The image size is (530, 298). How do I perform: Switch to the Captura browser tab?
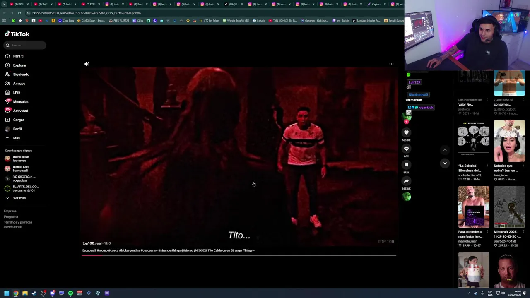(x=376, y=4)
